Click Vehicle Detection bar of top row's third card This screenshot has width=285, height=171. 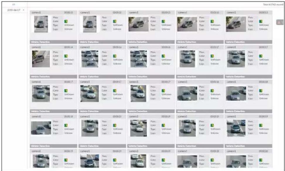[x=151, y=42]
